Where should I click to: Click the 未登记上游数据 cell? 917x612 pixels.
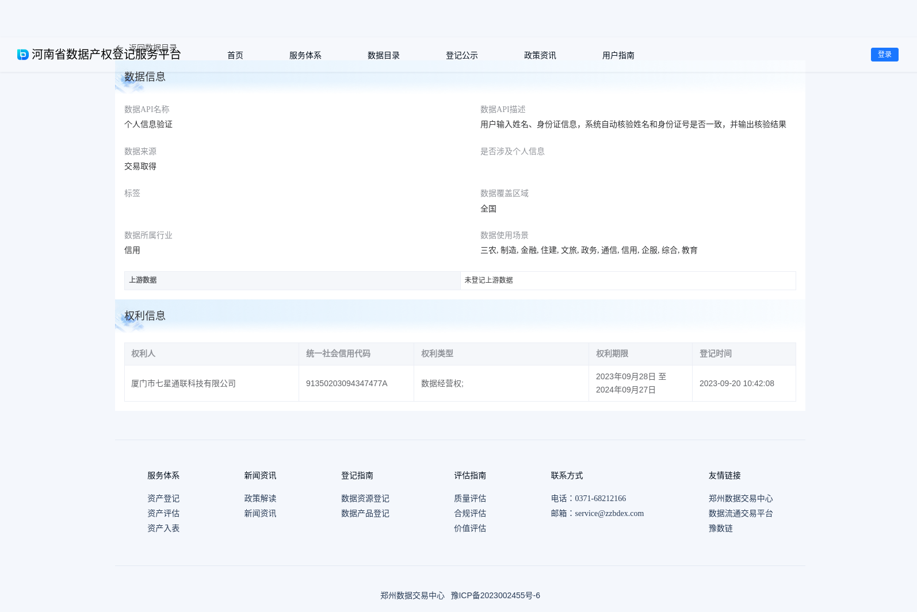(x=628, y=280)
